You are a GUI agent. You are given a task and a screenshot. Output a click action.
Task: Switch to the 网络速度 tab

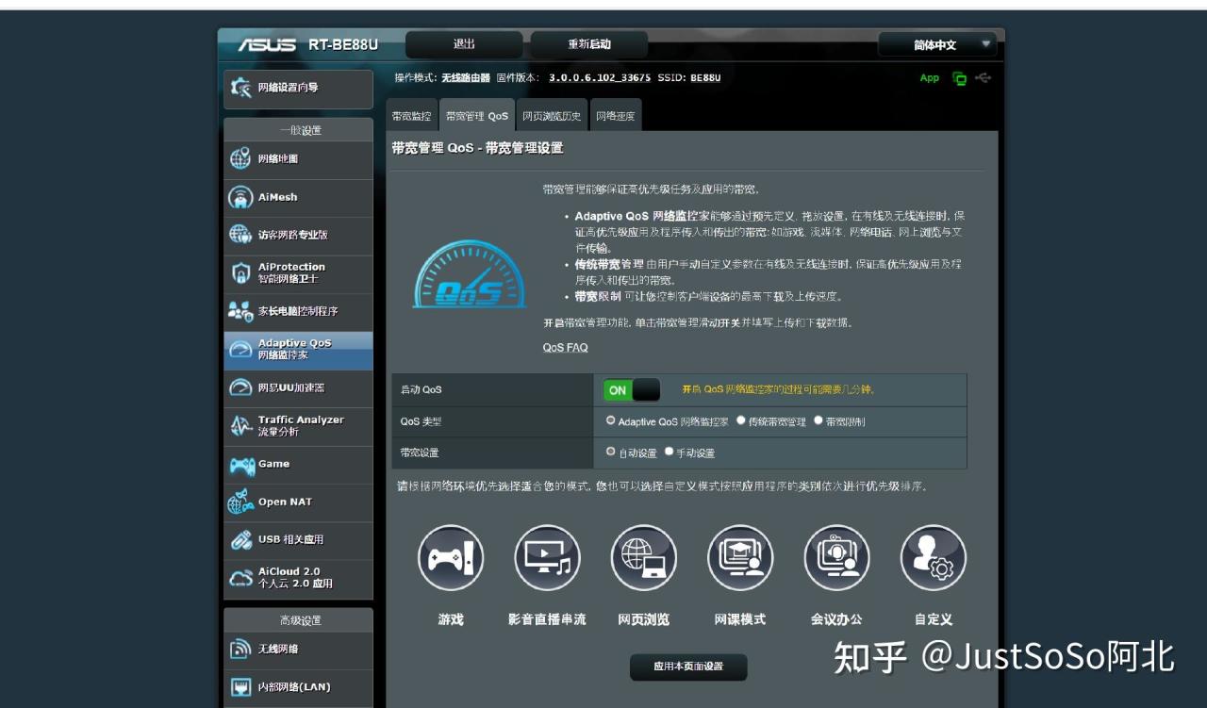615,116
